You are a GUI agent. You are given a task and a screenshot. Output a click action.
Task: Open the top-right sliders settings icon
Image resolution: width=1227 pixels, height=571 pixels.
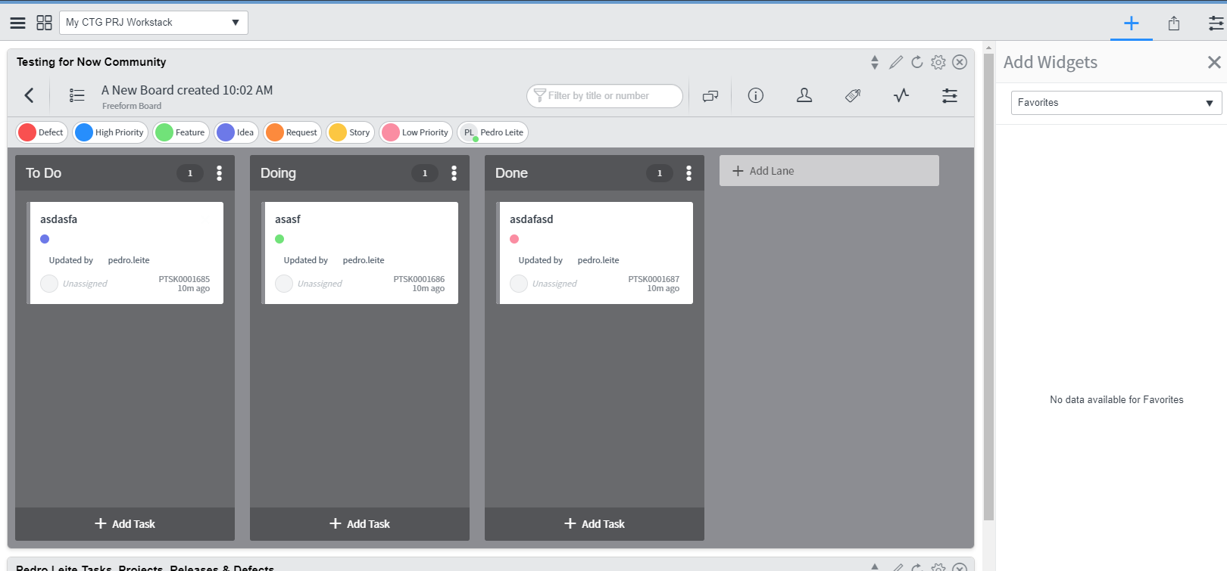click(x=1216, y=23)
